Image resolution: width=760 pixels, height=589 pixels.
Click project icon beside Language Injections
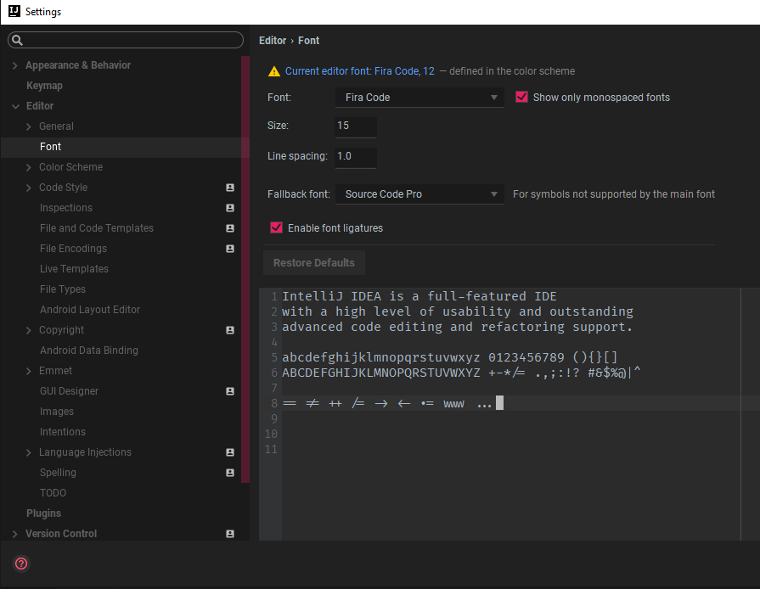click(x=230, y=452)
